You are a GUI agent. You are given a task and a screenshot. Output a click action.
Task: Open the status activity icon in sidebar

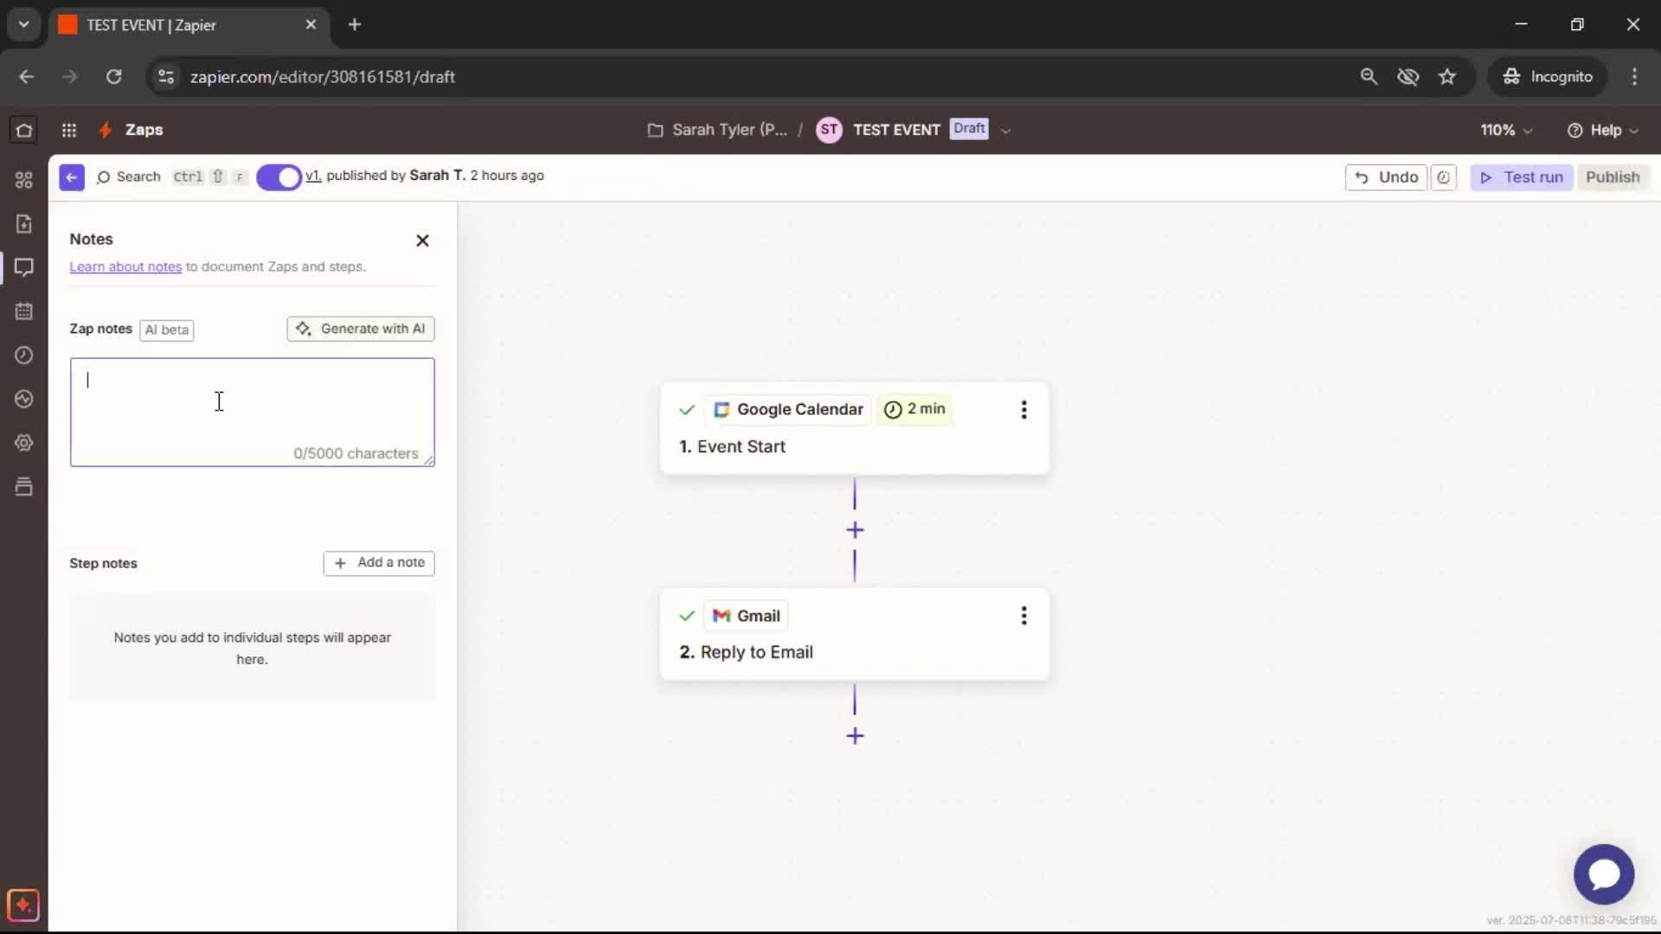pos(24,399)
